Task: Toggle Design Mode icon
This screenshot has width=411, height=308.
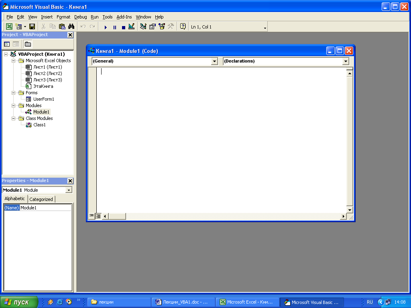Action: (x=132, y=26)
